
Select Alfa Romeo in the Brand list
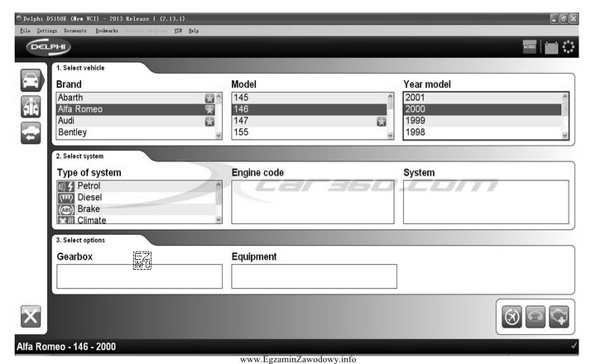pos(136,109)
